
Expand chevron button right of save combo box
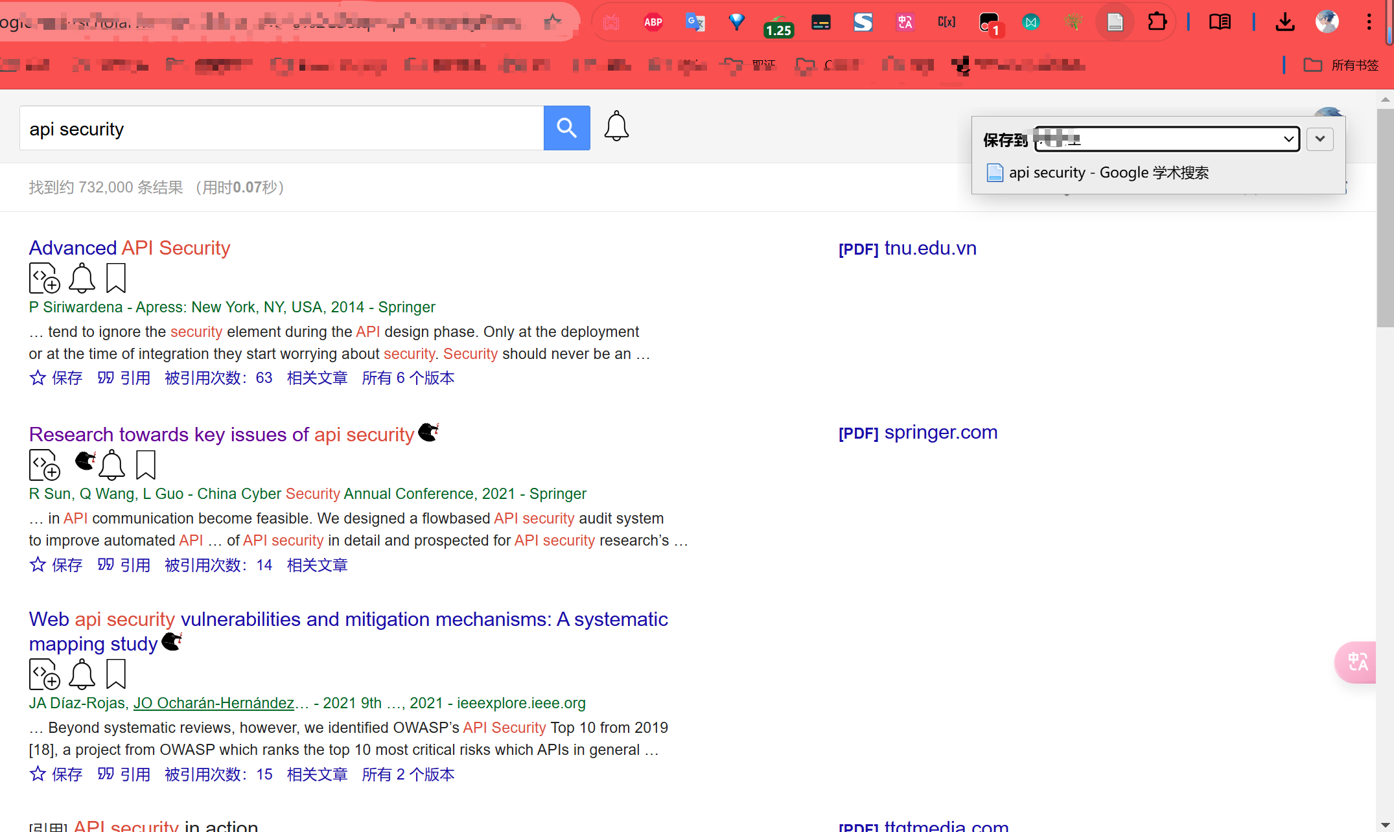tap(1319, 139)
